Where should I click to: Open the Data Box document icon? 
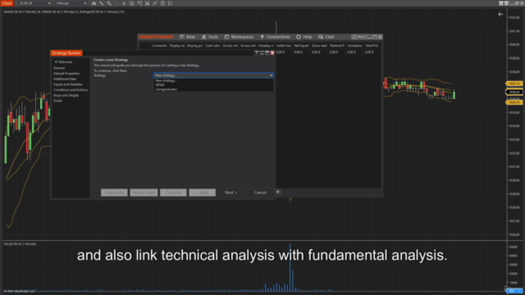click(x=132, y=3)
